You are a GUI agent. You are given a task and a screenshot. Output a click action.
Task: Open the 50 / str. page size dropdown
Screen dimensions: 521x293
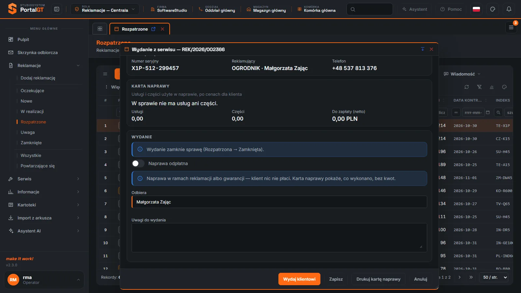pos(494,277)
